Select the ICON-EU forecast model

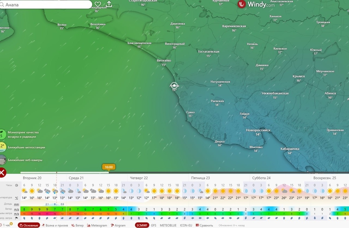tap(186, 225)
